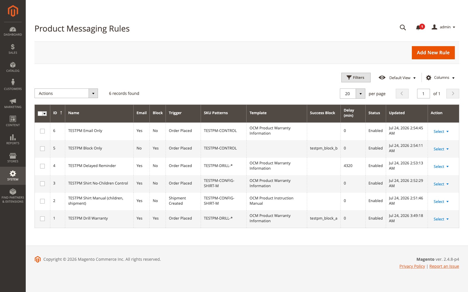Click the current page number field
This screenshot has width=468, height=292.
point(423,94)
